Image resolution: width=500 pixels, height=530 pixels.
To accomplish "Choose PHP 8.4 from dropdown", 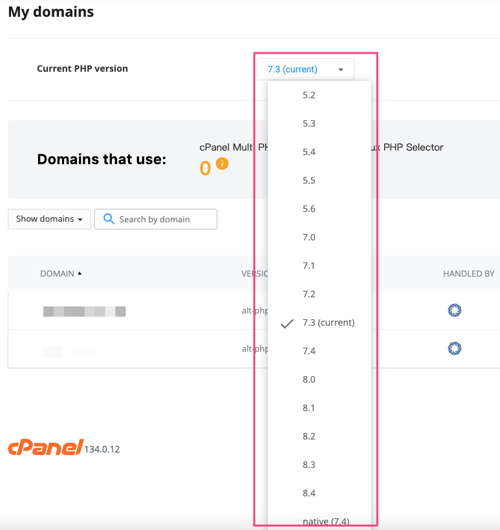I will (309, 493).
